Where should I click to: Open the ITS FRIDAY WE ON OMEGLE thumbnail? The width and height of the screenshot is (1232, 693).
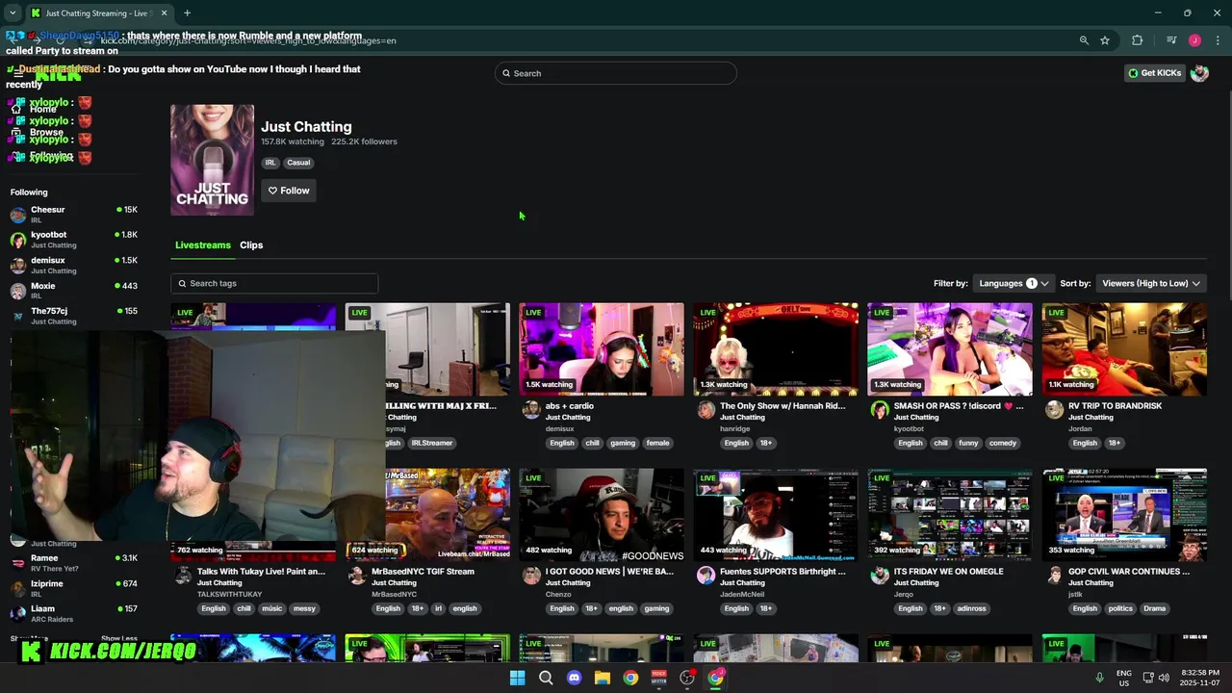coord(950,515)
